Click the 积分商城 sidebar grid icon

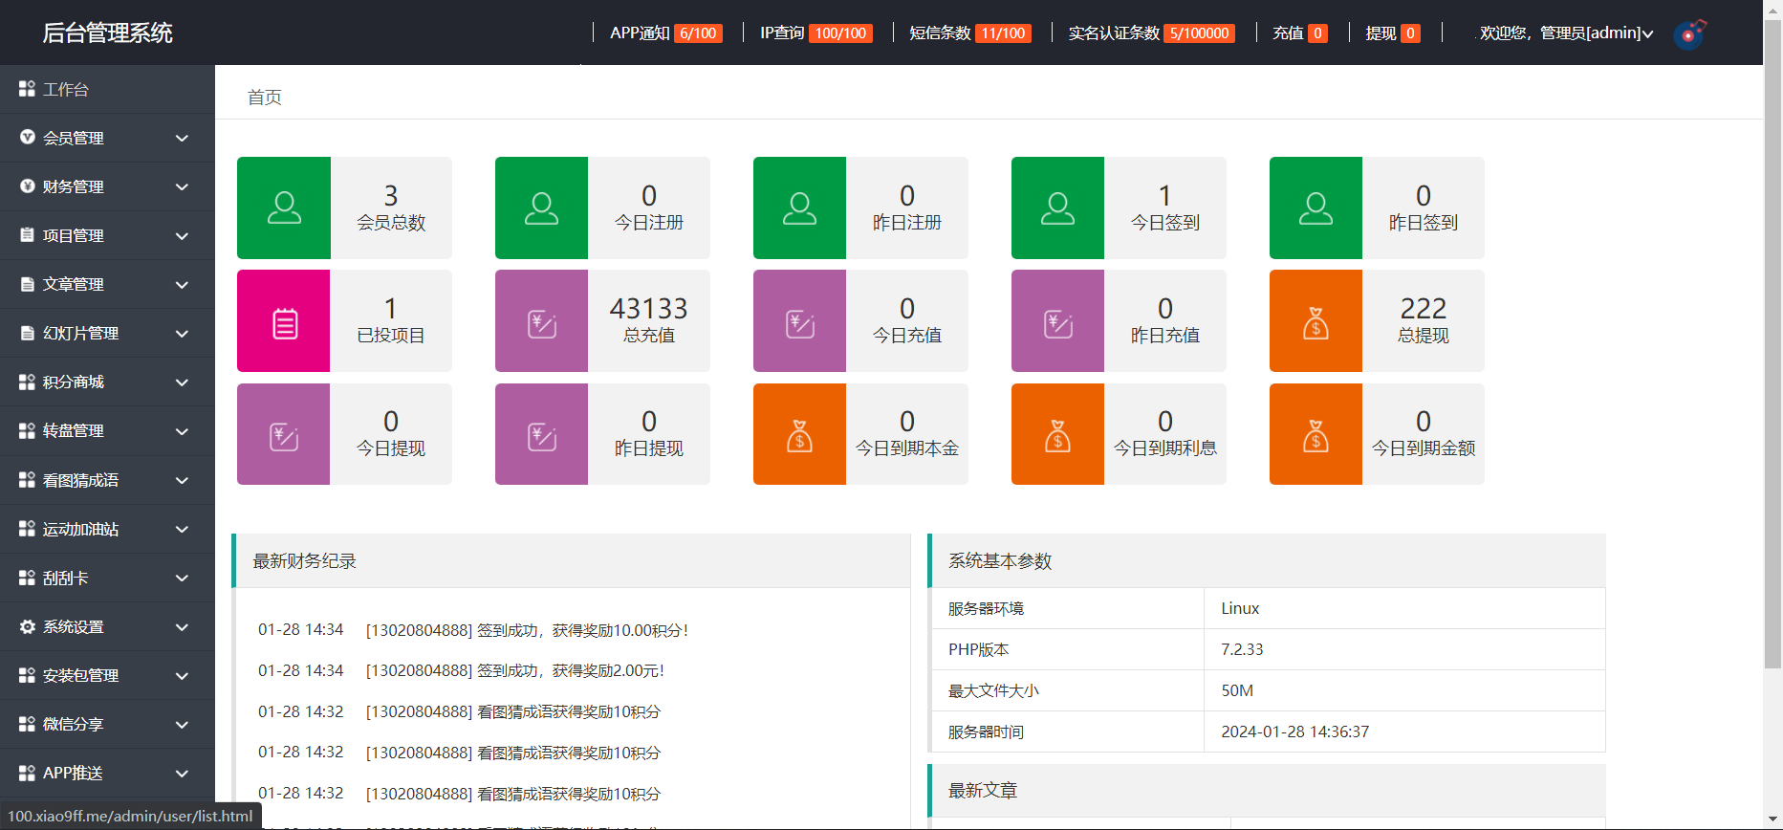click(x=27, y=382)
